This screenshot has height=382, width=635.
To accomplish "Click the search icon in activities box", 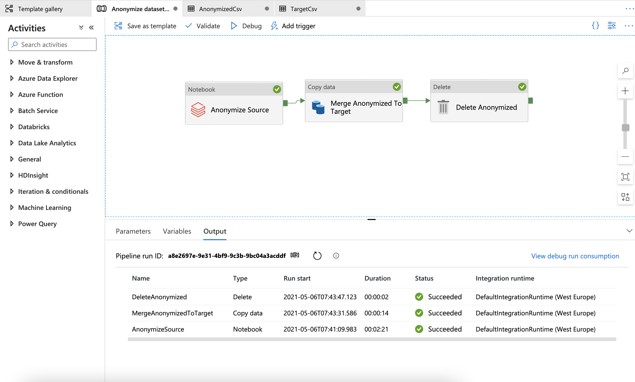I will tap(15, 44).
